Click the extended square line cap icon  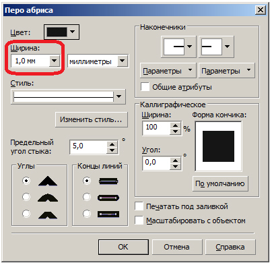[x=108, y=214]
